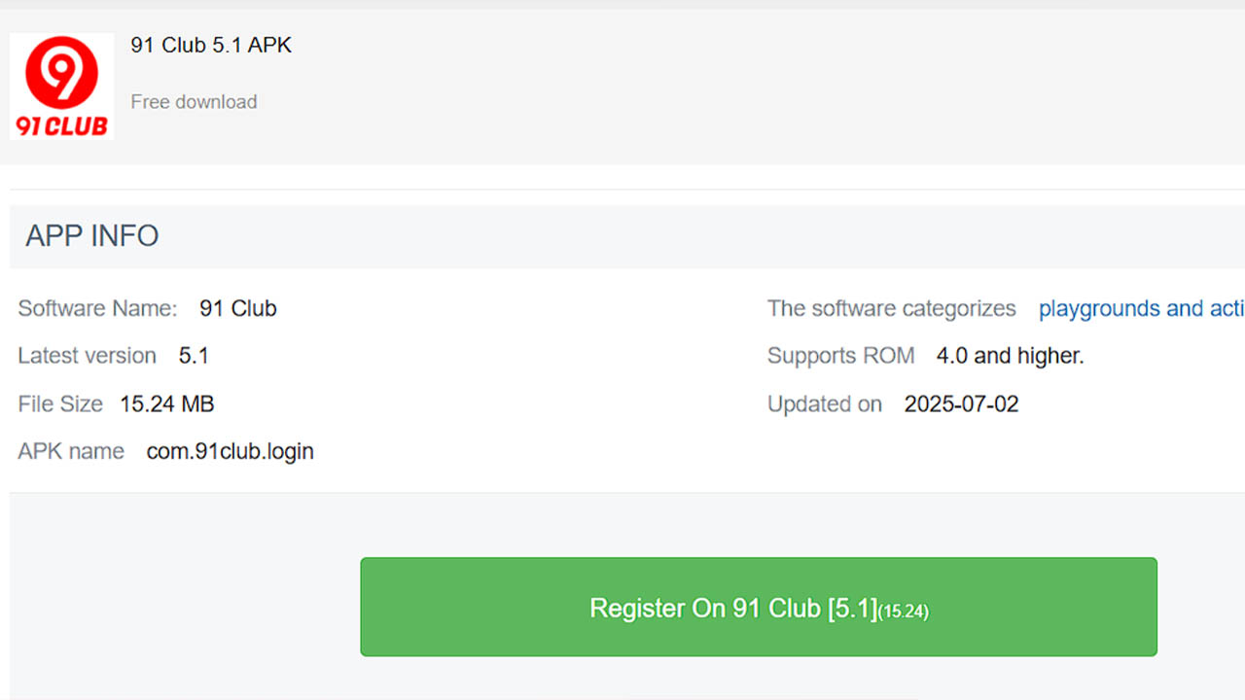The width and height of the screenshot is (1245, 700).
Task: Click the '2025-07-02' update date
Action: tap(961, 403)
